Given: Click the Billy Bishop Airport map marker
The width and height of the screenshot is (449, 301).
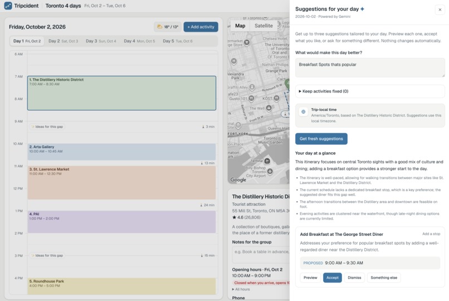Looking at the screenshot, I should (x=270, y=172).
